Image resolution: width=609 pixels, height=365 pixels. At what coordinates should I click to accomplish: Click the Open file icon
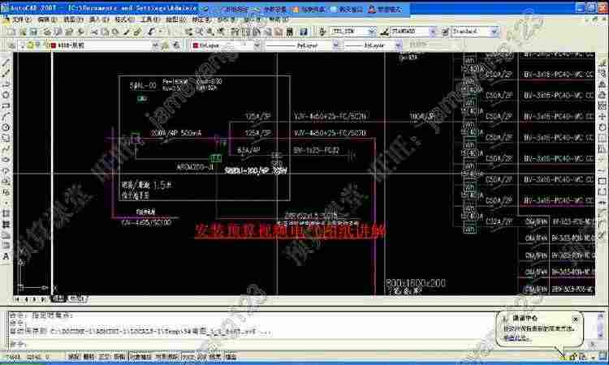point(23,32)
